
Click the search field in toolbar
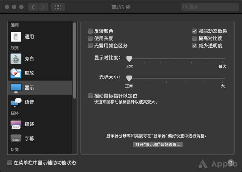210,7
